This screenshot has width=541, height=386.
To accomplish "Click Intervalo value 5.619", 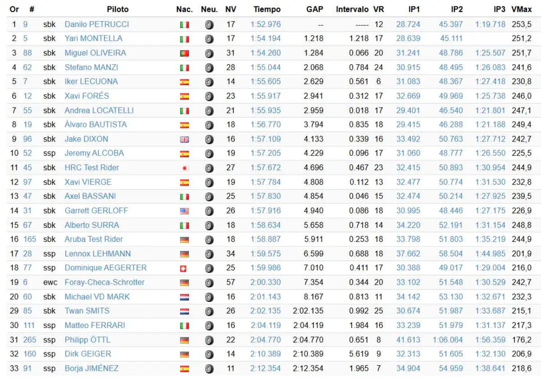I will 359,354.
